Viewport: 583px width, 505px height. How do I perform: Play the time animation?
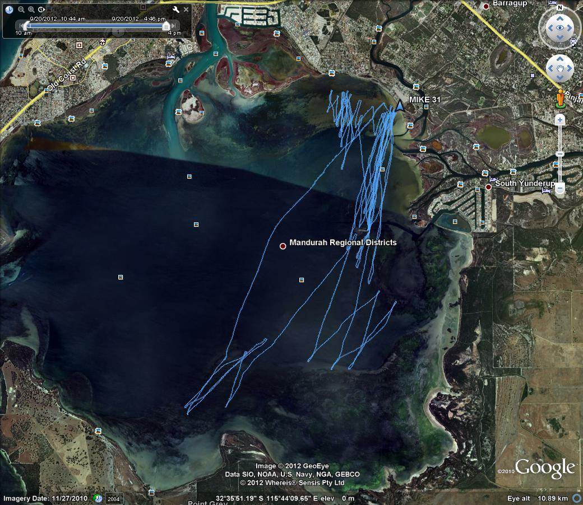pyautogui.click(x=42, y=10)
